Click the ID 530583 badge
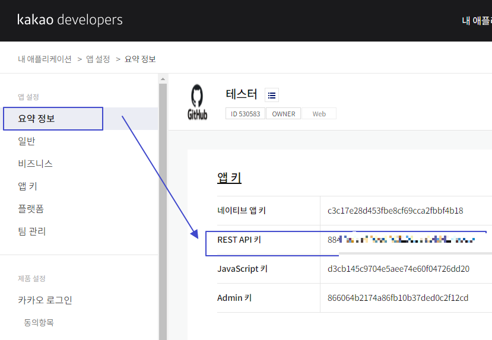The image size is (492, 340). pyautogui.click(x=245, y=113)
